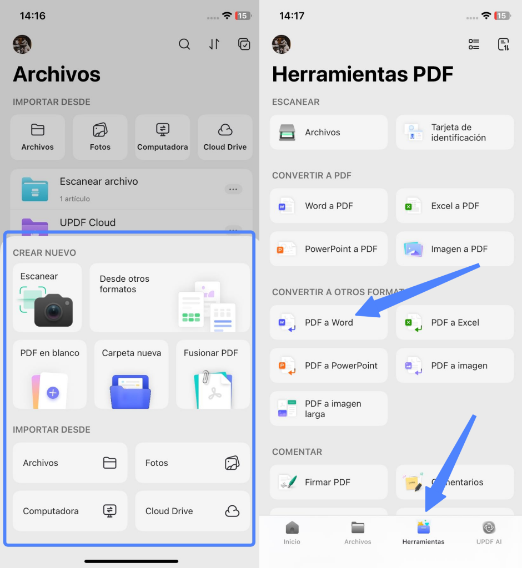Import from Fotos in the Crear nuevo sheet
Viewport: 522px width, 568px height.
coord(193,463)
